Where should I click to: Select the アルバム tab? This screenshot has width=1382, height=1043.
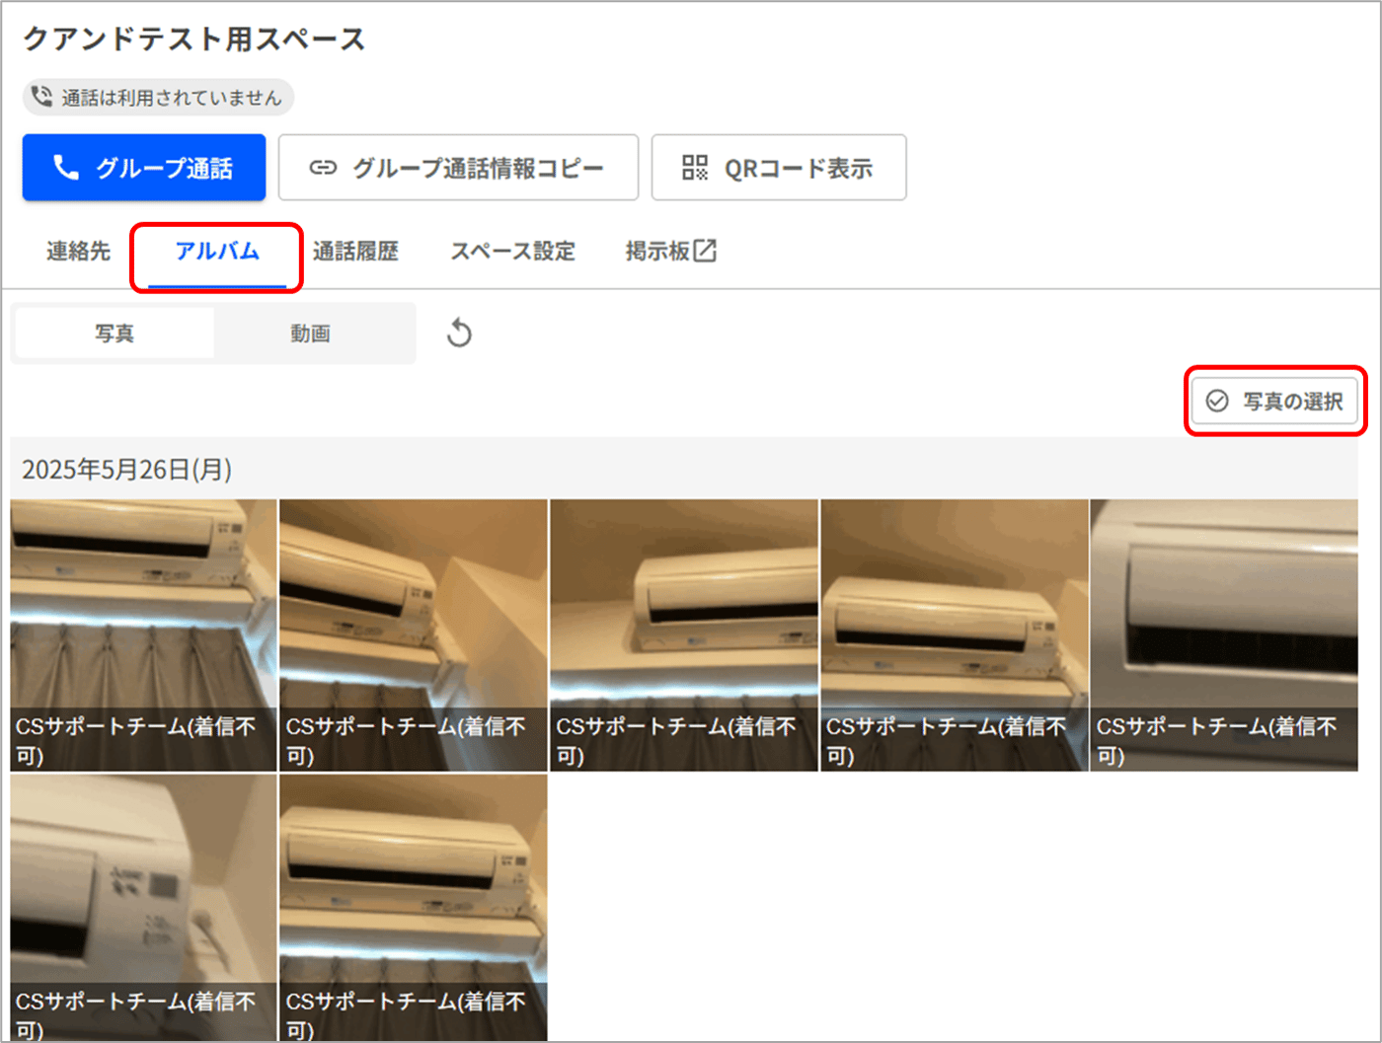[x=217, y=254]
